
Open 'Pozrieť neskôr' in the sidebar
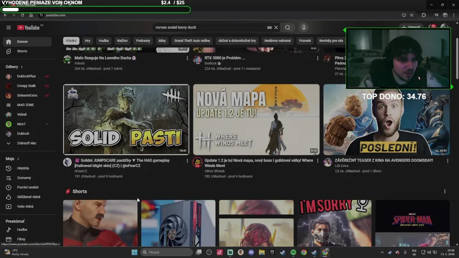tap(27, 187)
